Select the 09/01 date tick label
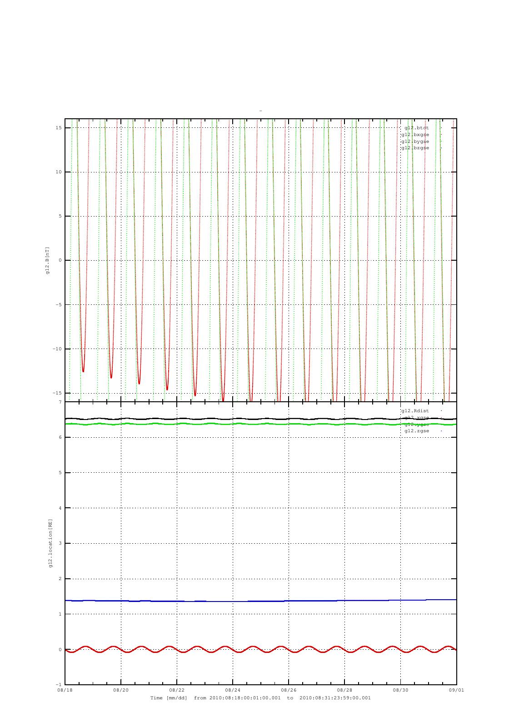 tap(456, 690)
